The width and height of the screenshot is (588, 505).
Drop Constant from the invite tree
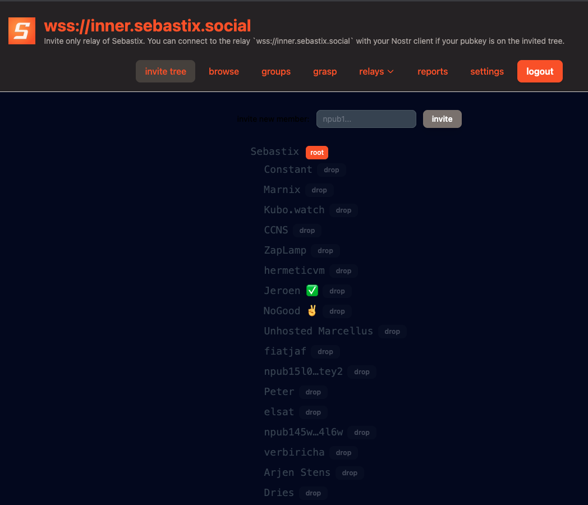click(x=332, y=170)
